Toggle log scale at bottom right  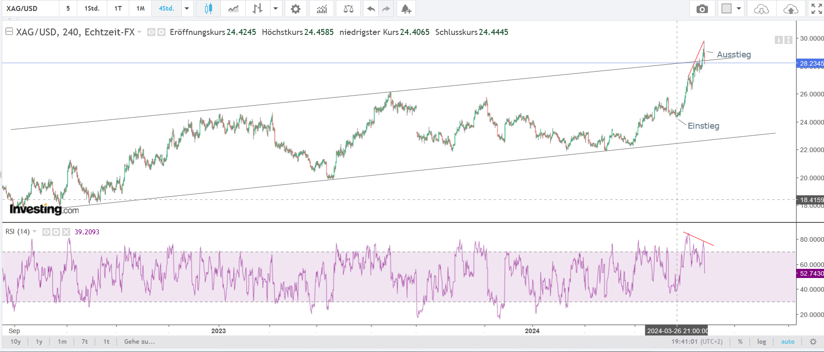(761, 341)
